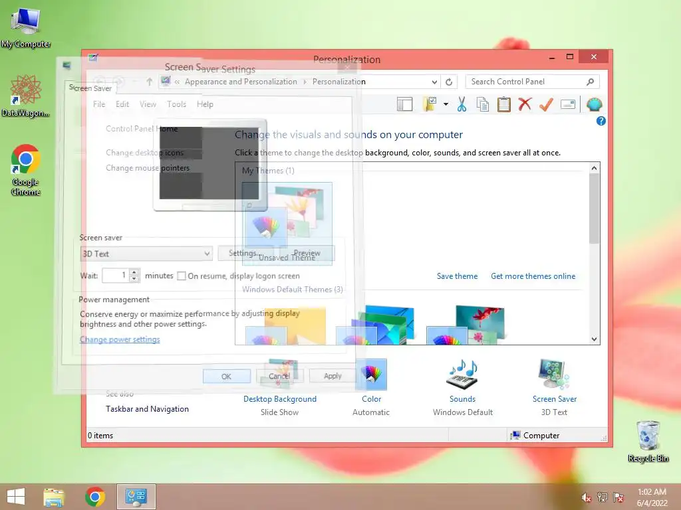The width and height of the screenshot is (681, 510).
Task: Open the 3D Text screen saver dropdown
Action: [x=146, y=254]
